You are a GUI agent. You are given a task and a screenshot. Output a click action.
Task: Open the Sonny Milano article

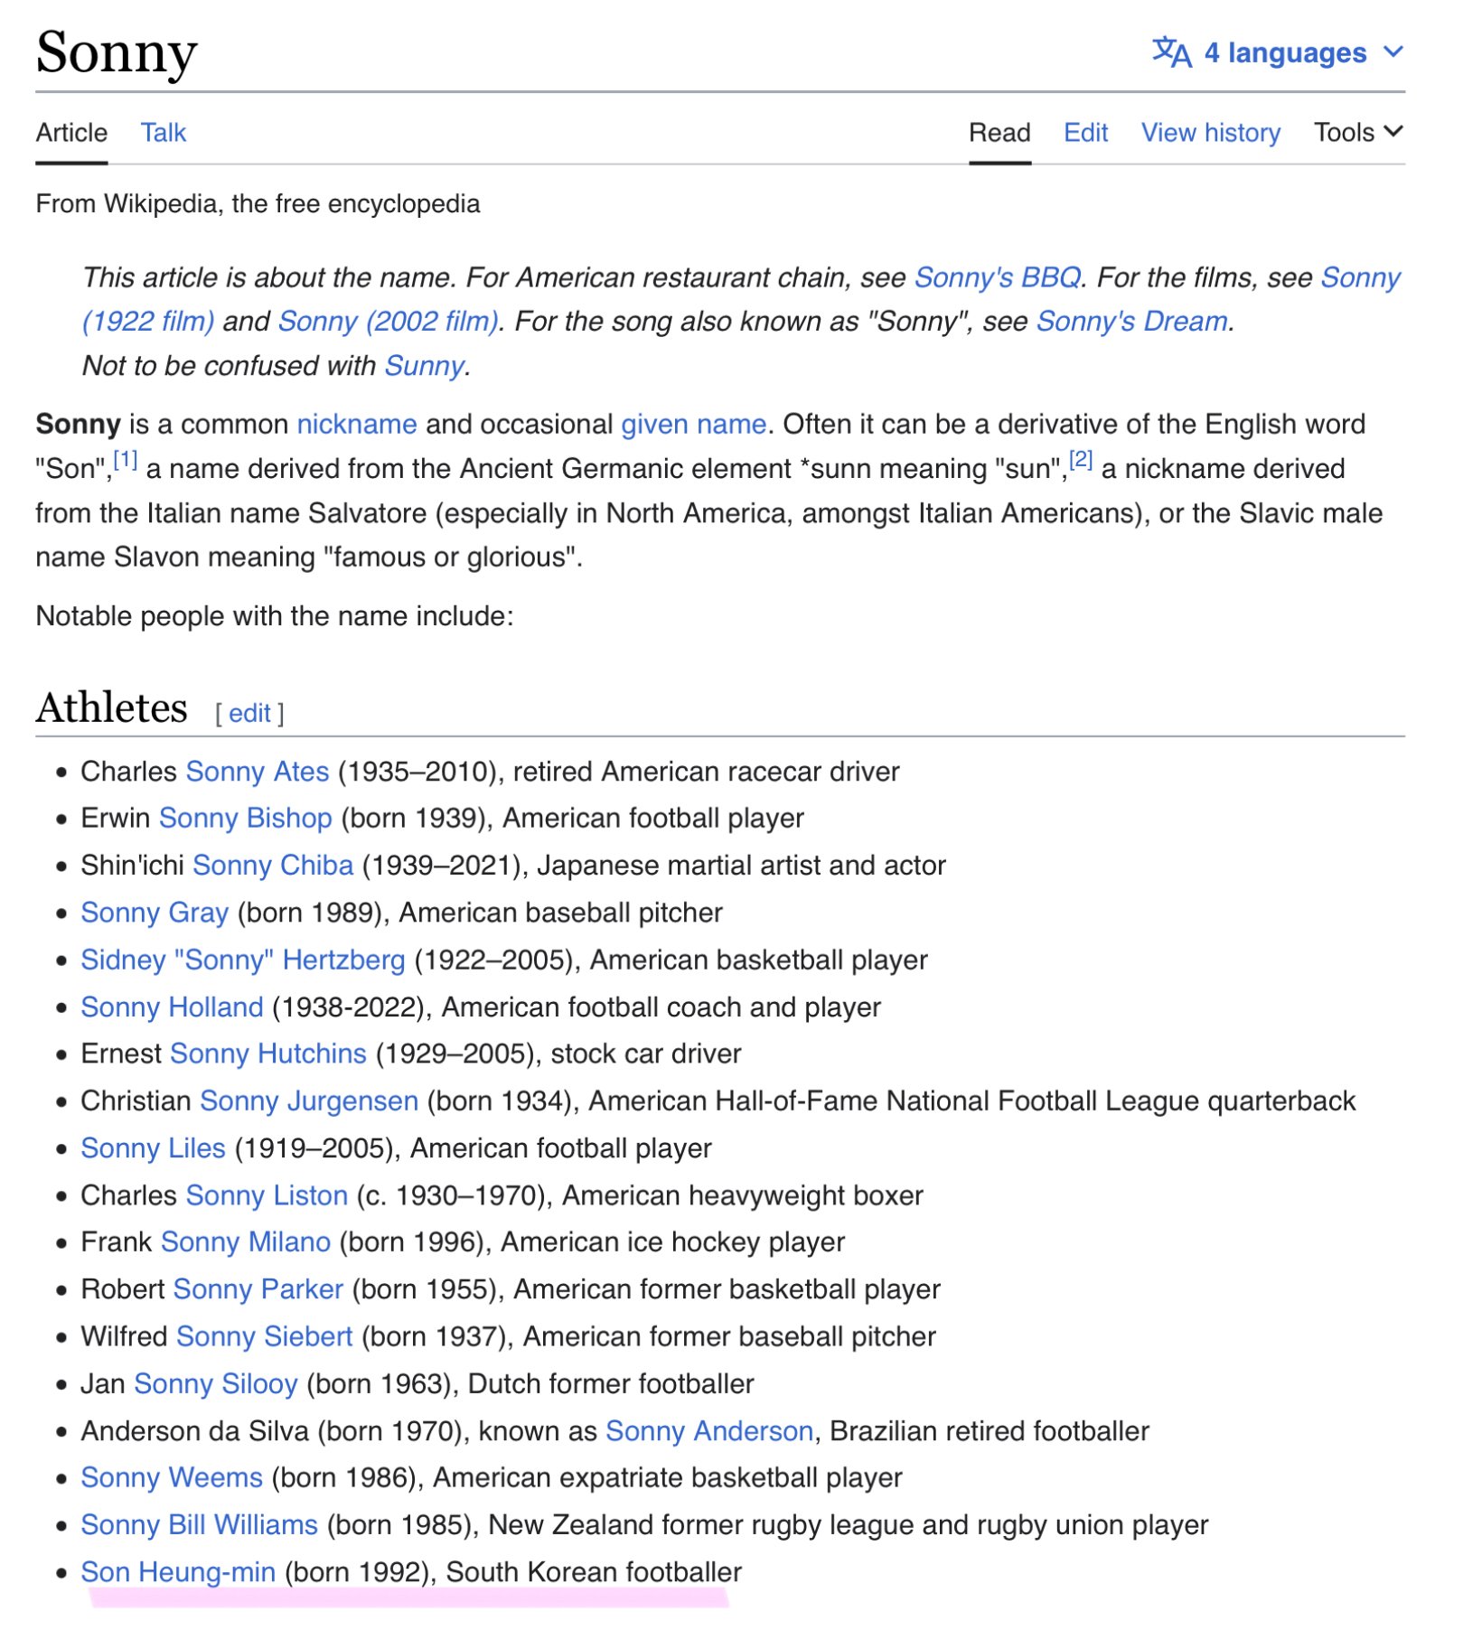246,1241
